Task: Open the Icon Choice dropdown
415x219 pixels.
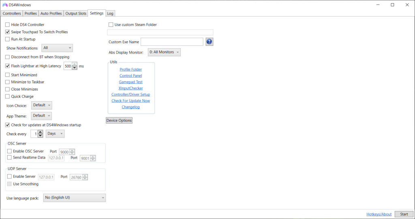Action: click(42, 105)
